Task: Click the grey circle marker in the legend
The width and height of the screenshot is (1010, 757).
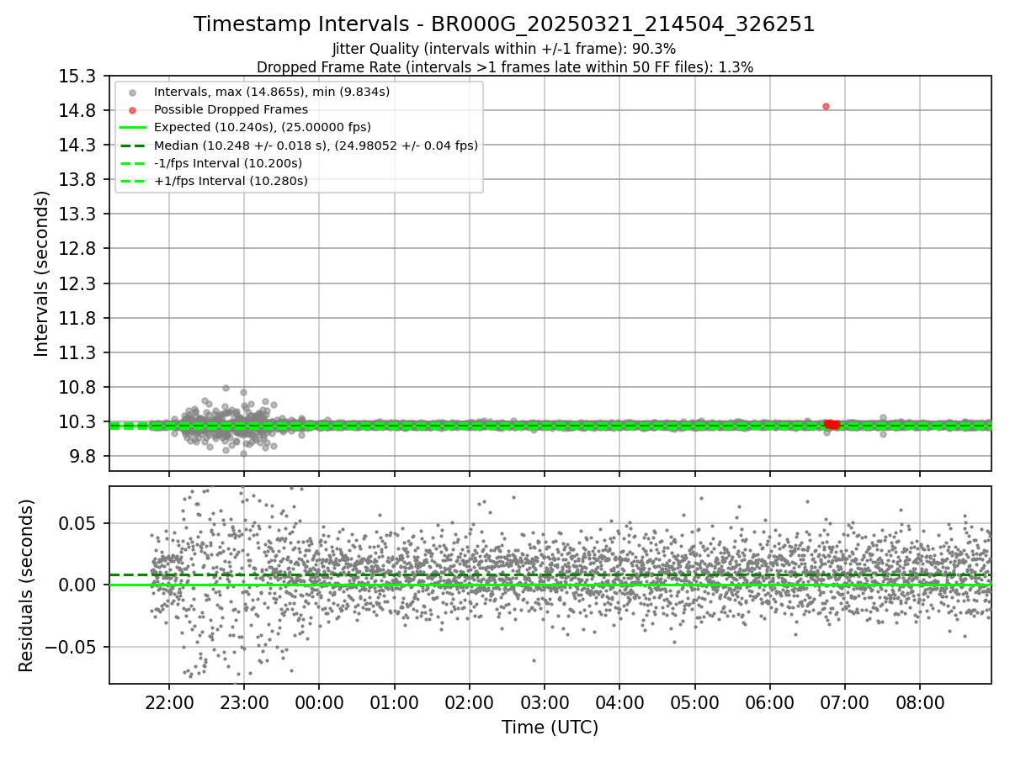Action: point(132,92)
